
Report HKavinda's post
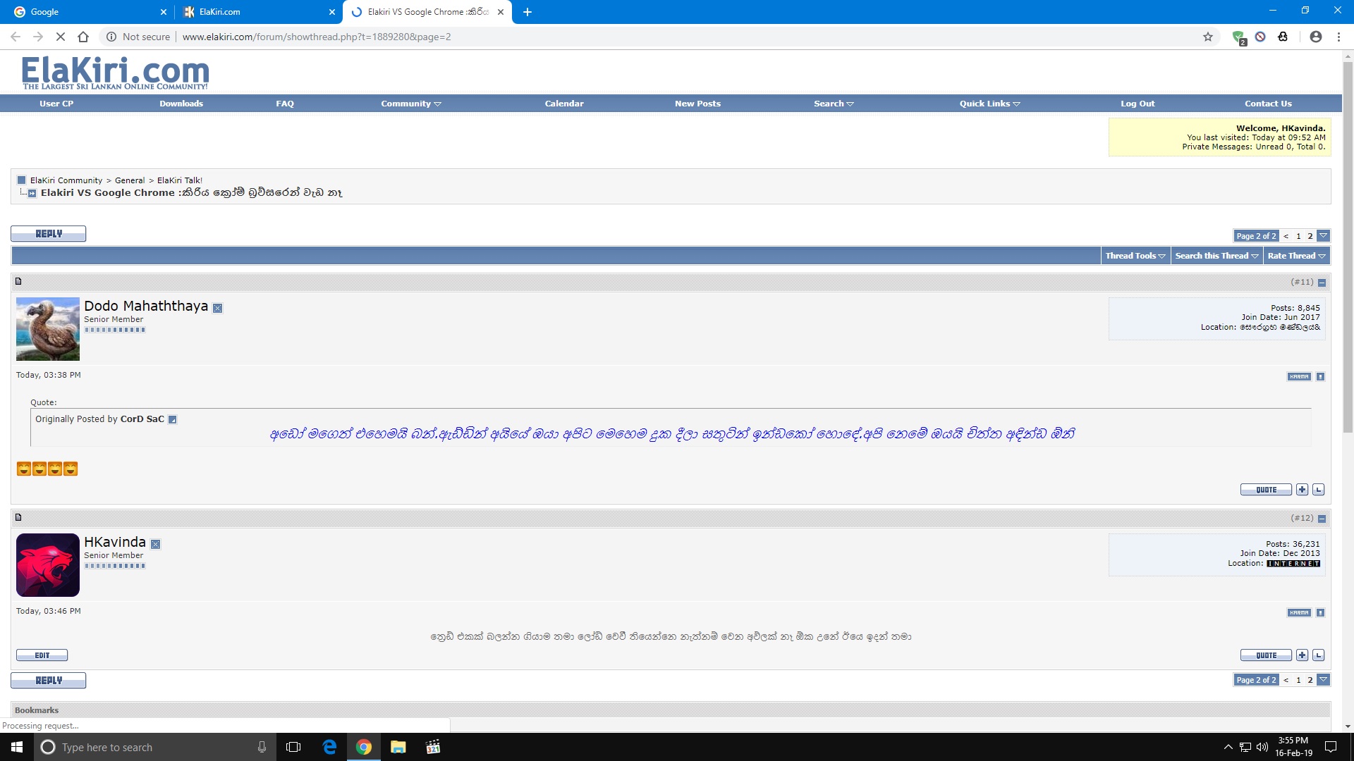(1321, 613)
